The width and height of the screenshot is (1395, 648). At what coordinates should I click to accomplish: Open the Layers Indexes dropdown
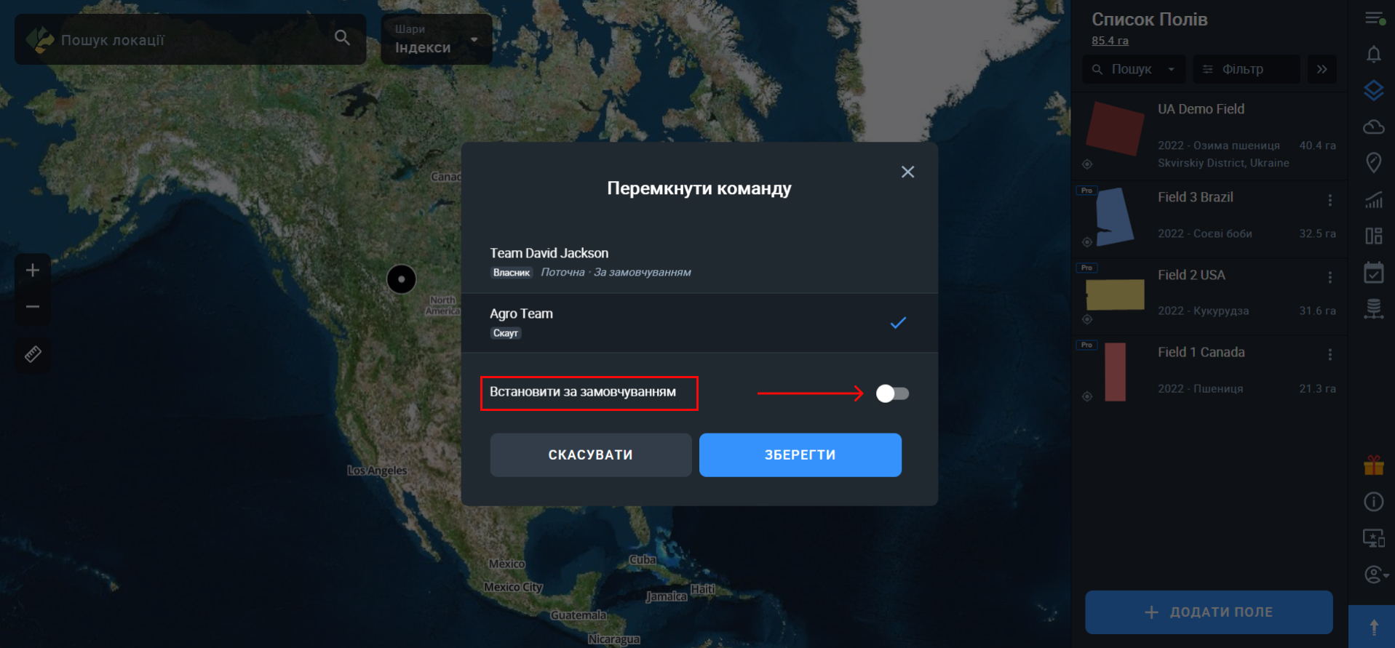(436, 40)
